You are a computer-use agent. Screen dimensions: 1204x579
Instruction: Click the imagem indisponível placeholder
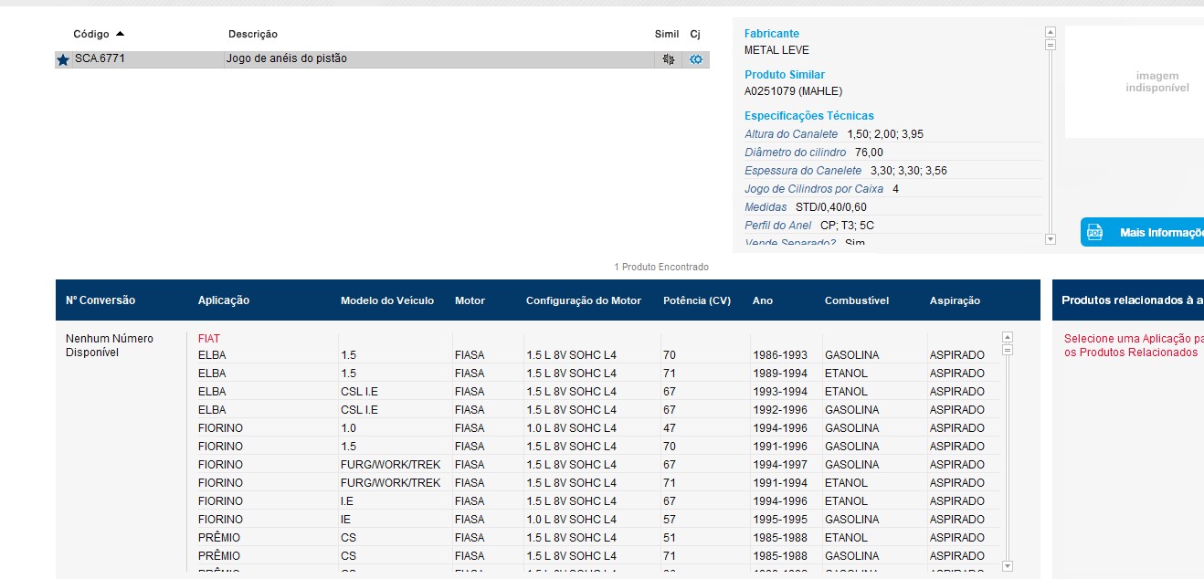point(1156,82)
